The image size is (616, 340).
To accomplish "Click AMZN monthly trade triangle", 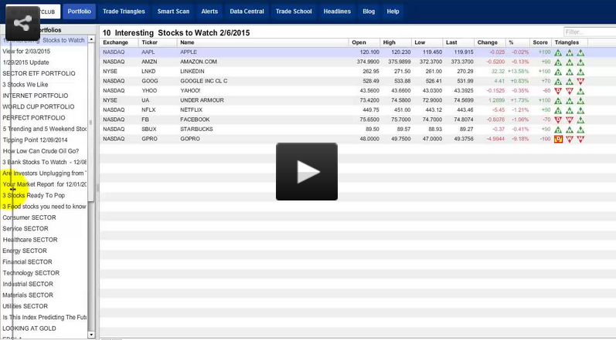I will coord(558,62).
